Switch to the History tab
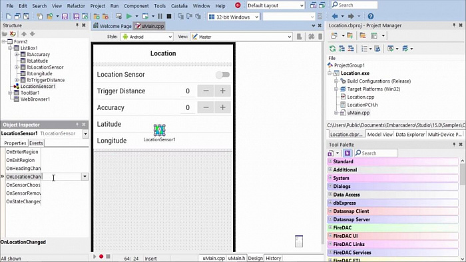This screenshot has height=262, width=466. pos(274,258)
